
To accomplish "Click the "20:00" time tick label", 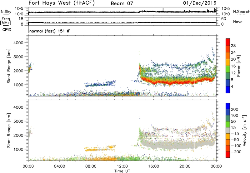I will tap(185, 166).
